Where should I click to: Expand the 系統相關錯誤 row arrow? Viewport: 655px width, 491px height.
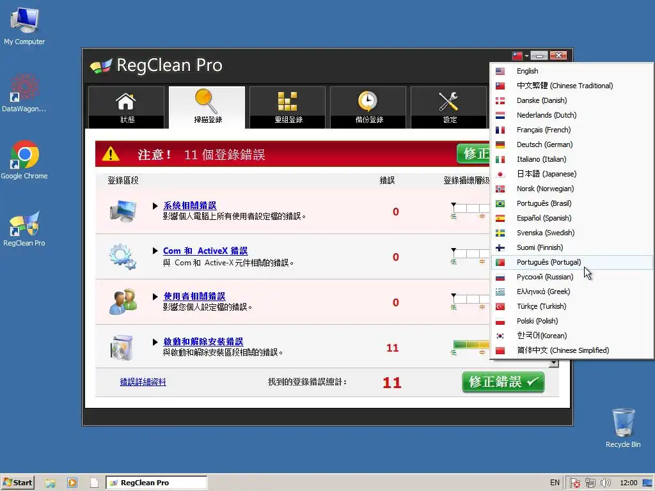click(155, 206)
